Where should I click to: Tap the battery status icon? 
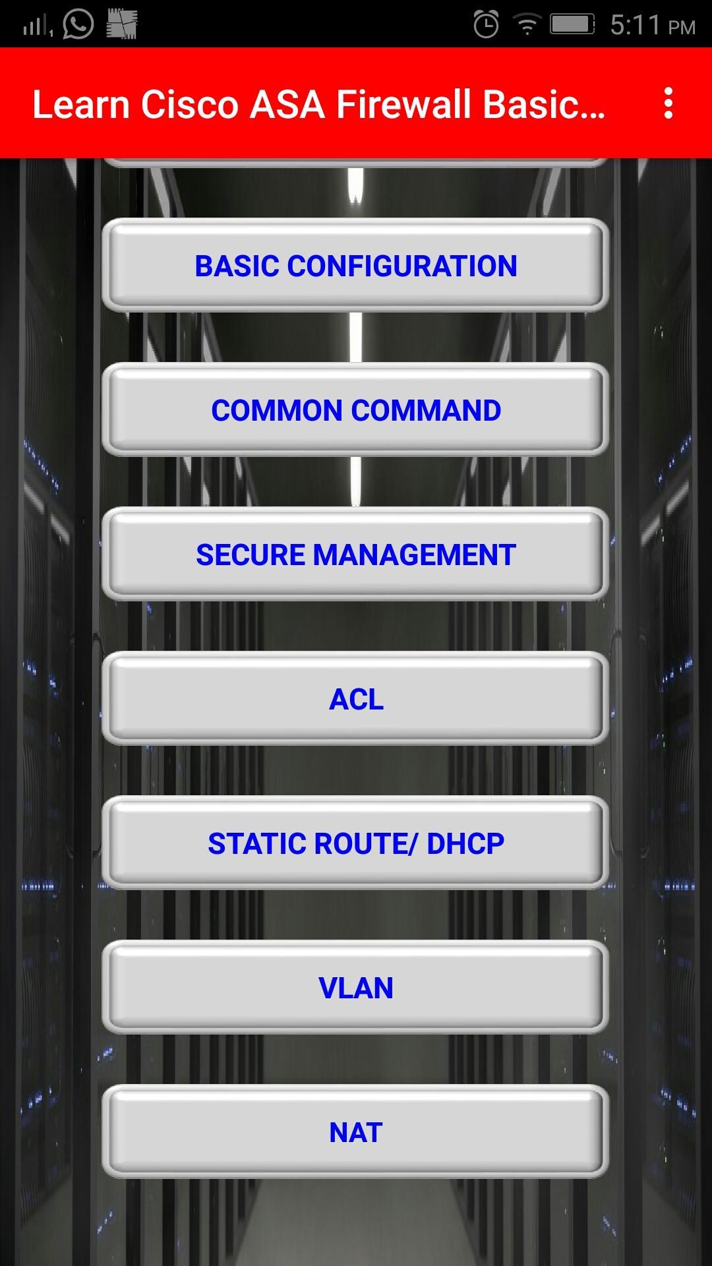point(572,24)
